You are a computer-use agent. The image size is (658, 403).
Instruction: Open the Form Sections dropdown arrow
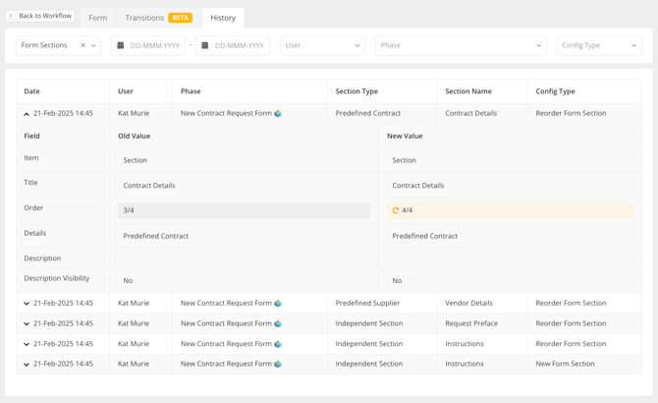click(93, 45)
